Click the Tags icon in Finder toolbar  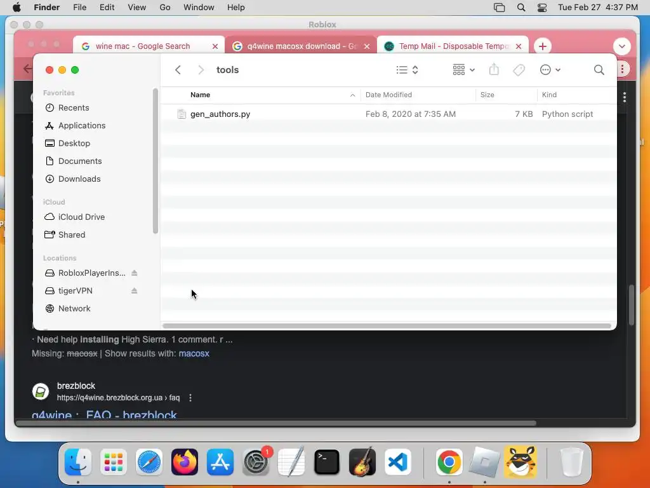click(x=519, y=70)
